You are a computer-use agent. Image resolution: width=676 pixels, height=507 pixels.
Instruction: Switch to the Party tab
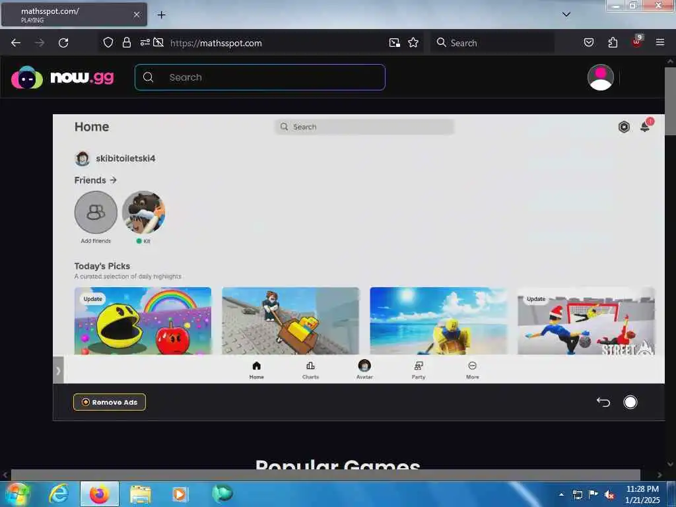pos(418,370)
